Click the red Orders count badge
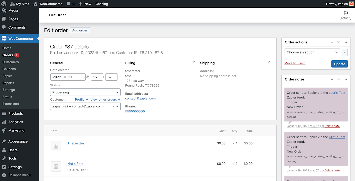This screenshot has height=181, width=355. (17, 55)
